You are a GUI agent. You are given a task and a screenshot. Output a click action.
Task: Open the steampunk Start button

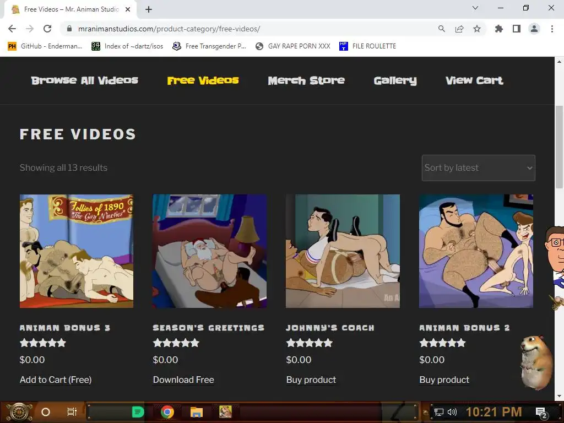pos(19,412)
